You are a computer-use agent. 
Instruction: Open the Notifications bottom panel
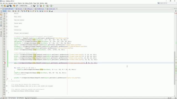pos(20,98)
